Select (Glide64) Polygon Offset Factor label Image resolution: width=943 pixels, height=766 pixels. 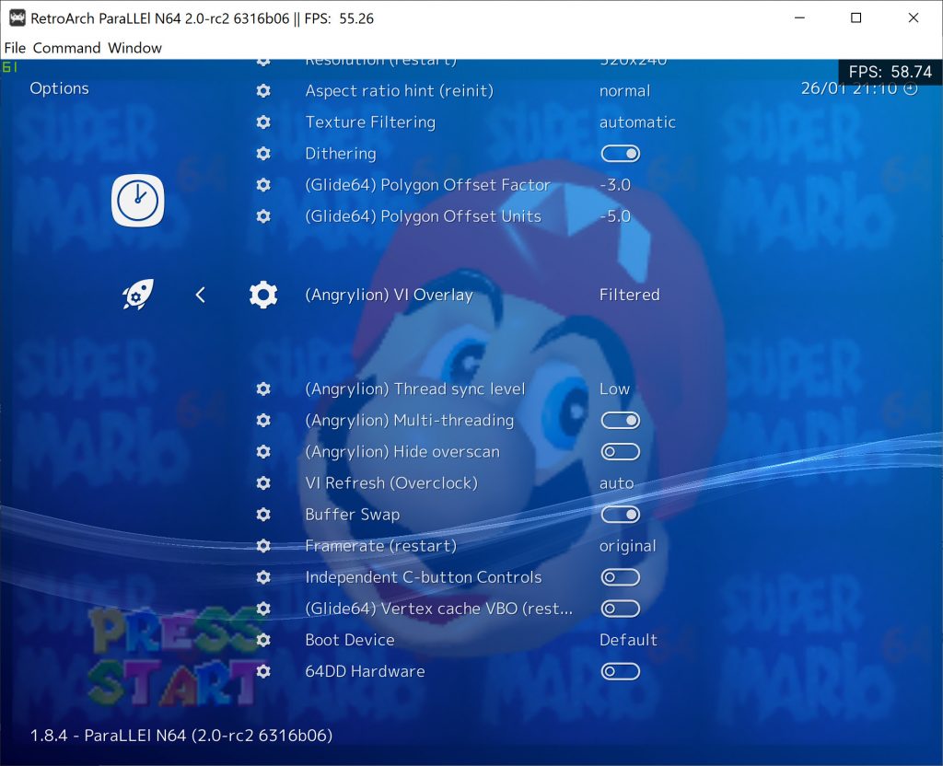click(427, 184)
